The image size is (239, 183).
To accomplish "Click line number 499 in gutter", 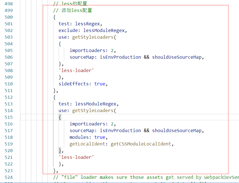I will [9, 10].
